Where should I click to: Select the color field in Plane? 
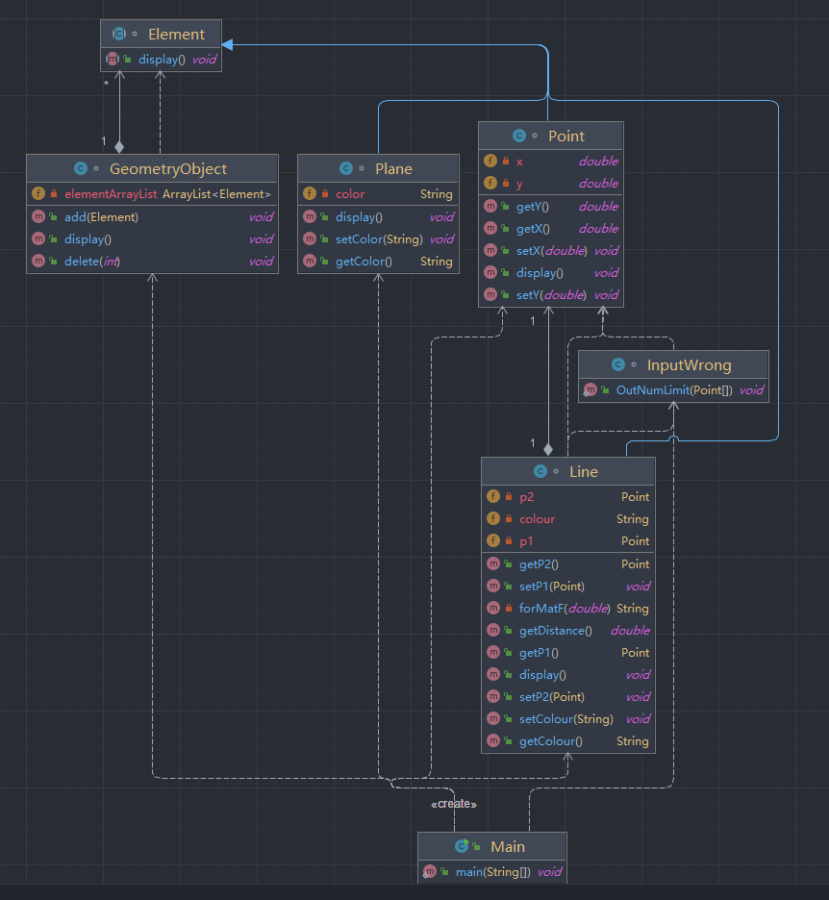tap(350, 193)
